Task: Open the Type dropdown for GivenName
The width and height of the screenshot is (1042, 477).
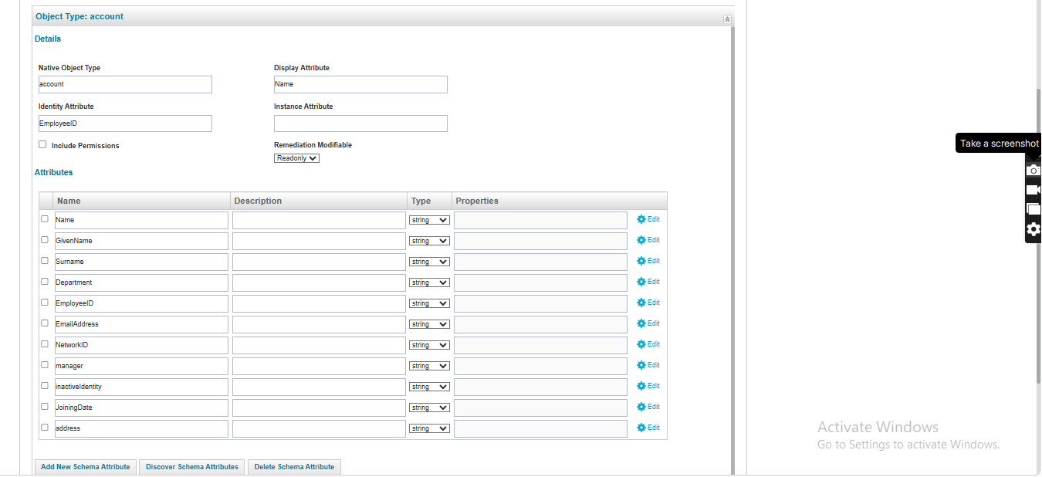Action: pyautogui.click(x=429, y=241)
